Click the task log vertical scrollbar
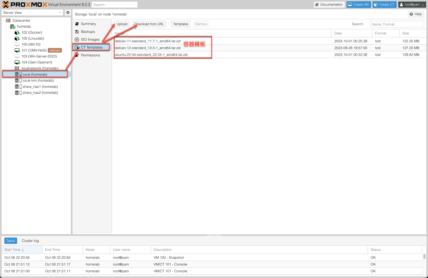The width and height of the screenshot is (428, 278). [424, 256]
